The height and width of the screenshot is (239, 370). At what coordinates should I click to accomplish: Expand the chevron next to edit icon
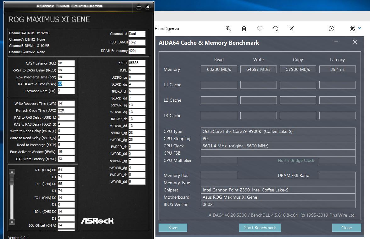point(360,28)
